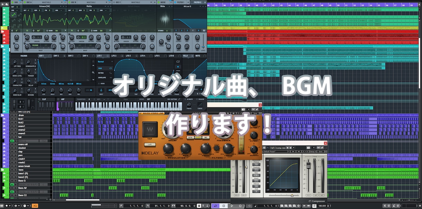This screenshot has width=422, height=209.
Task: Collapse the drum folder track
Action: [x=3, y=115]
